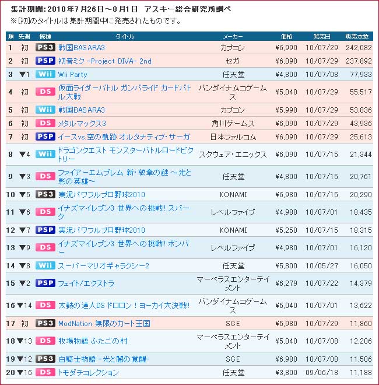Open rank 12 PSP 実況パワフルプロ野球2010 link
379x385 pixels.
click(101, 230)
